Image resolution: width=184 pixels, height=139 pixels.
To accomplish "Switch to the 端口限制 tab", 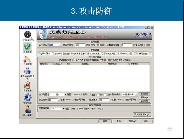I will pyautogui.click(x=45, y=54).
